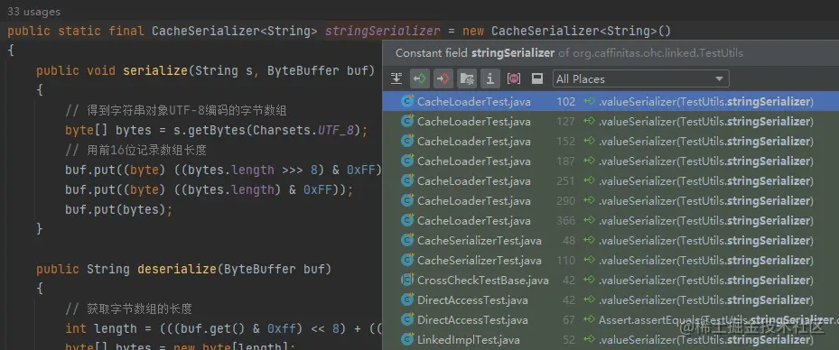Click the 'int length' declaration in deserialize
Viewport: 839px width, 350px height.
pos(101,328)
